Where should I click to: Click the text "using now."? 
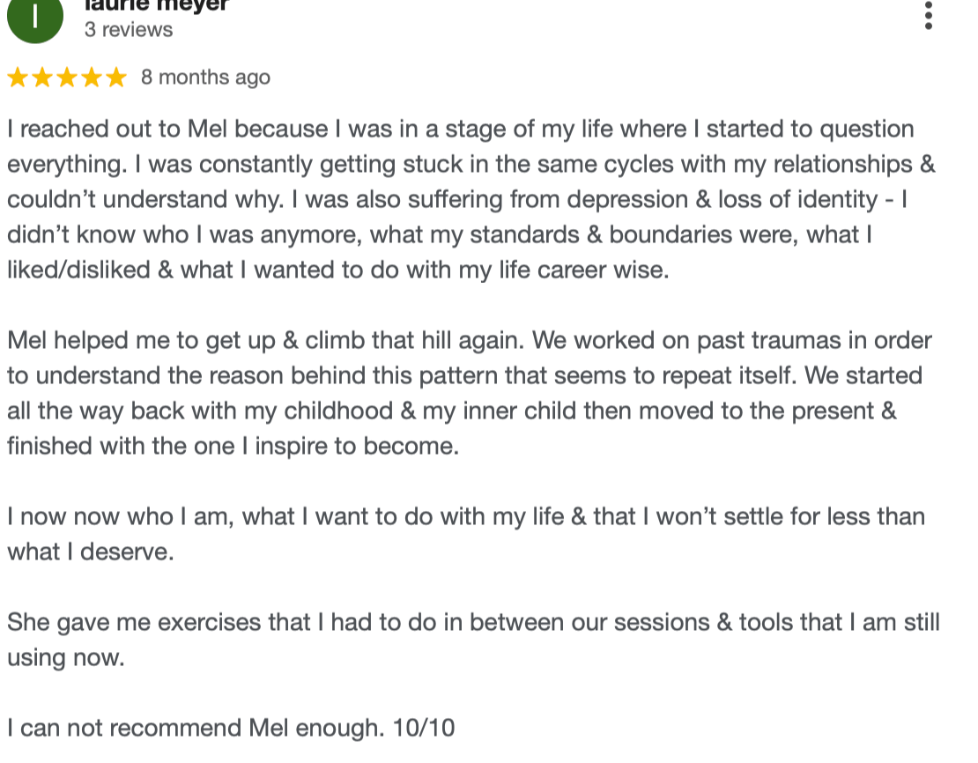pyautogui.click(x=66, y=658)
